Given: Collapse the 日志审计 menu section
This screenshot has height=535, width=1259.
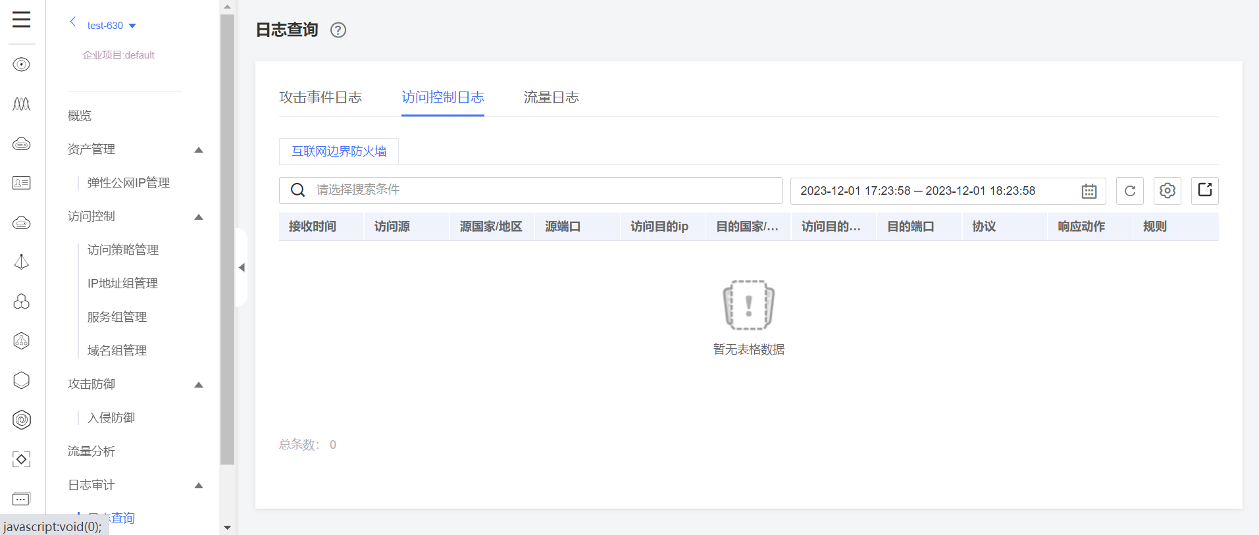Looking at the screenshot, I should [198, 486].
